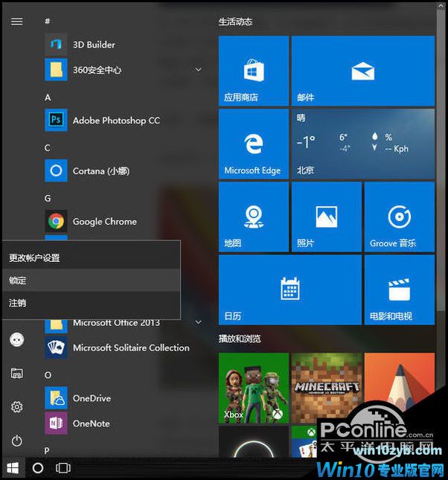
Task: Open the Microsoft Edge tile
Action: pyautogui.click(x=253, y=144)
